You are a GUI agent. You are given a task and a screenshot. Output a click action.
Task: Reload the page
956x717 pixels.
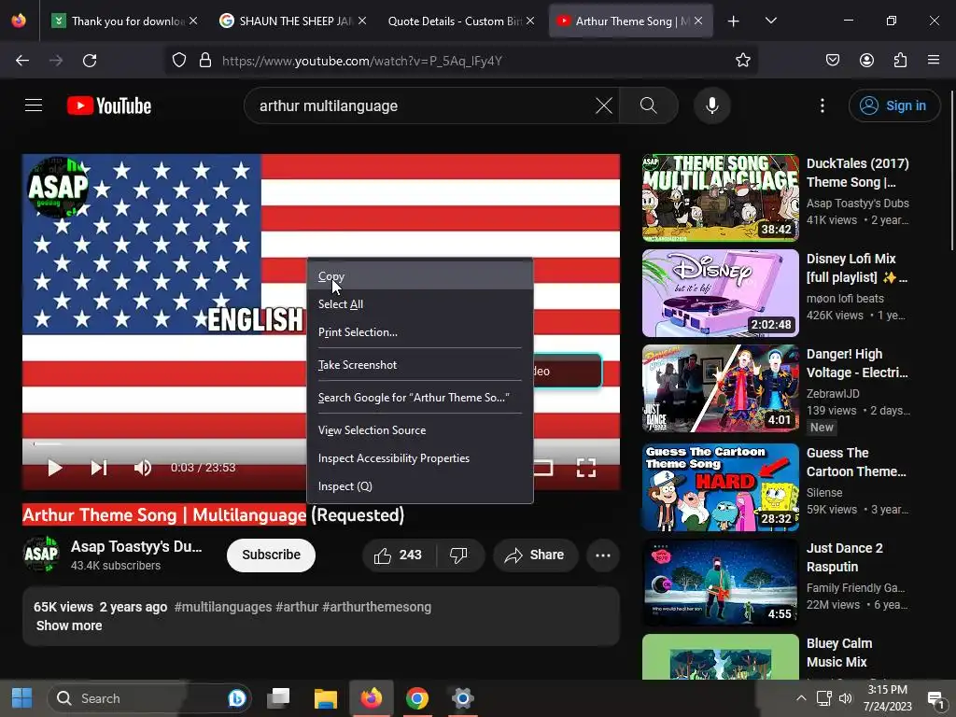tap(90, 61)
